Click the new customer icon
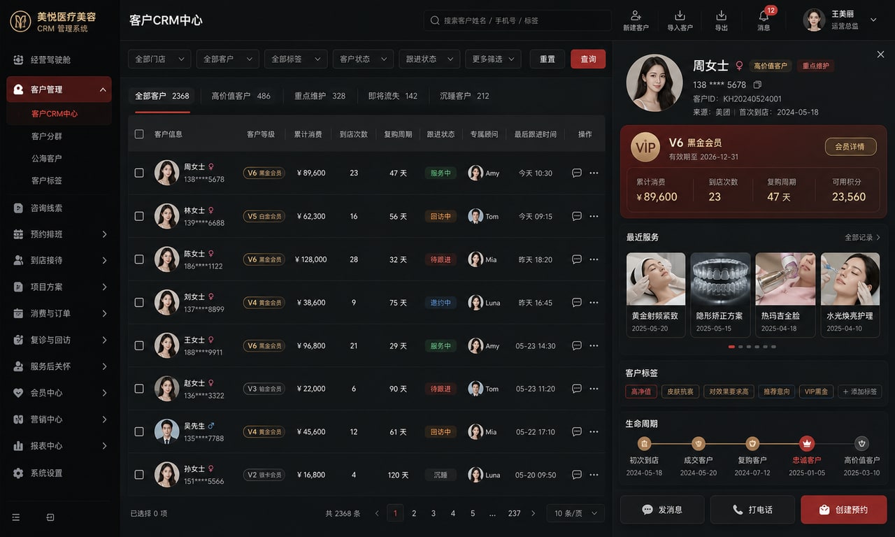Image resolution: width=895 pixels, height=537 pixels. tap(636, 15)
